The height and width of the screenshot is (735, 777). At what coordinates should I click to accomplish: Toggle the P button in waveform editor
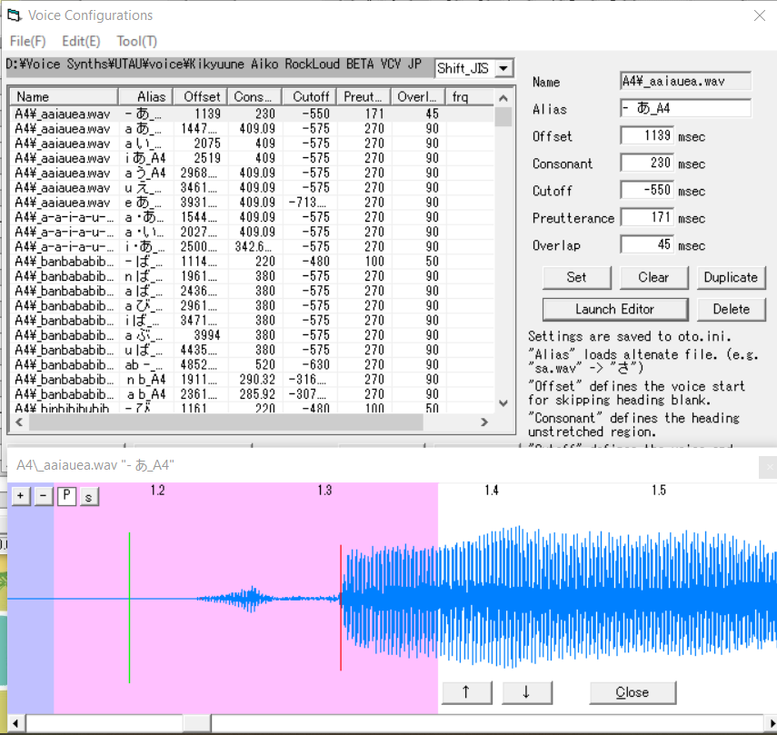tap(66, 496)
